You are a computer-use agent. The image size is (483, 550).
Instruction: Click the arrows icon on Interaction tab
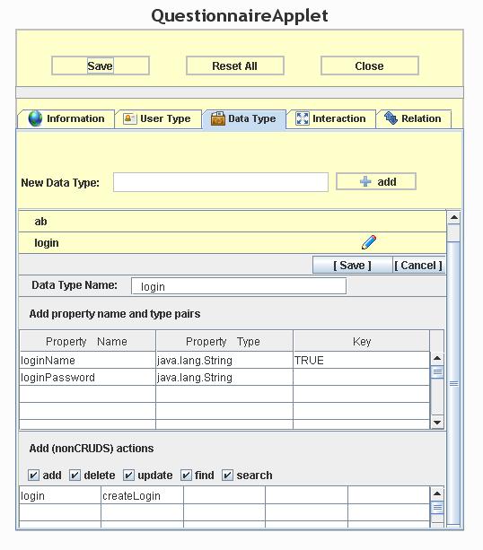[x=303, y=118]
